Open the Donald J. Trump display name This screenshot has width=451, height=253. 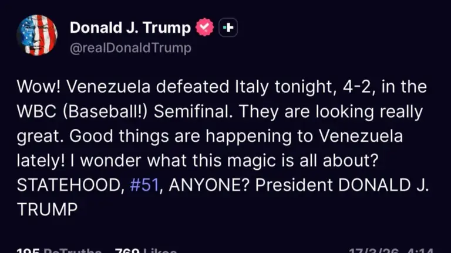pyautogui.click(x=130, y=28)
